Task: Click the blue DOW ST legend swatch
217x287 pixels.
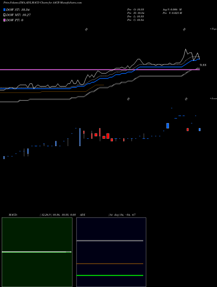Action: (x=4, y=10)
